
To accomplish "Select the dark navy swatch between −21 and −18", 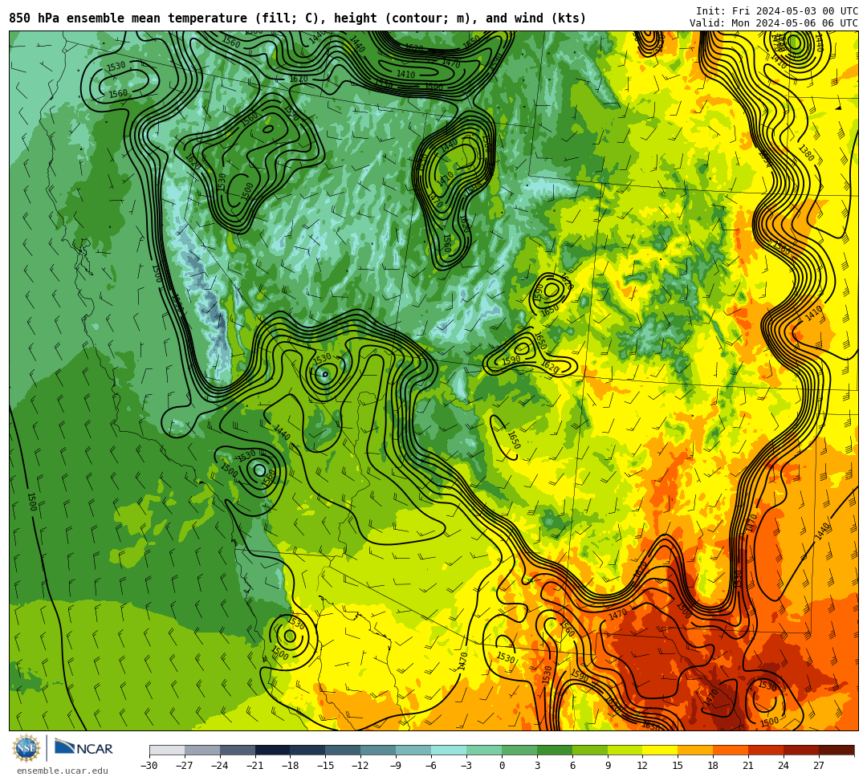I will (273, 750).
